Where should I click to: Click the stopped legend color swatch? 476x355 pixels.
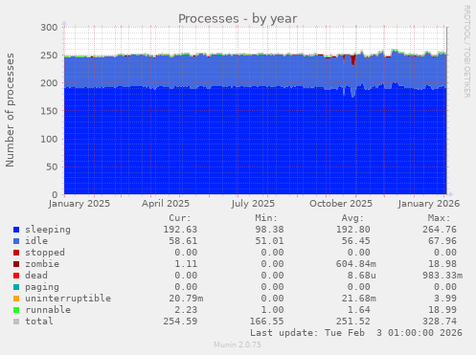pos(16,253)
